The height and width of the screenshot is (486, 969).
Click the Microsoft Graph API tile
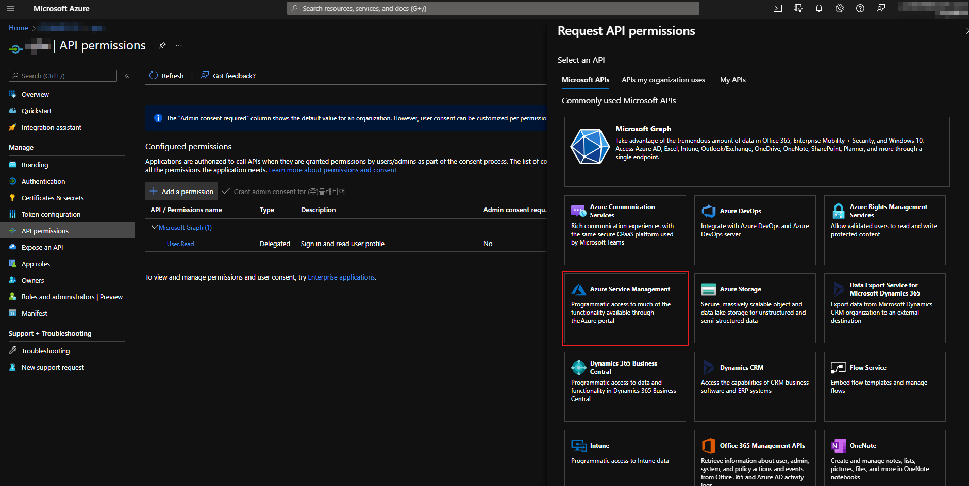point(756,151)
